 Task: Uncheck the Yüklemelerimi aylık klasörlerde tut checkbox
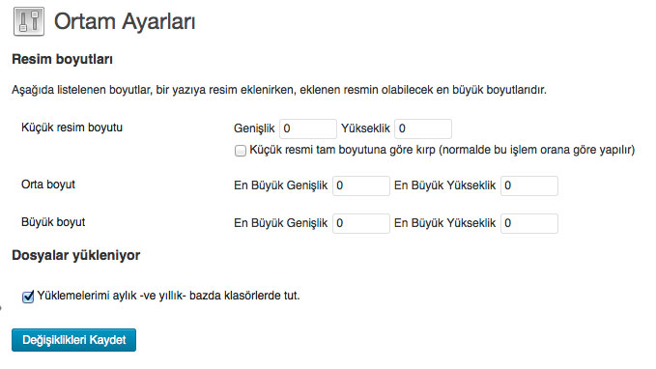[x=28, y=297]
